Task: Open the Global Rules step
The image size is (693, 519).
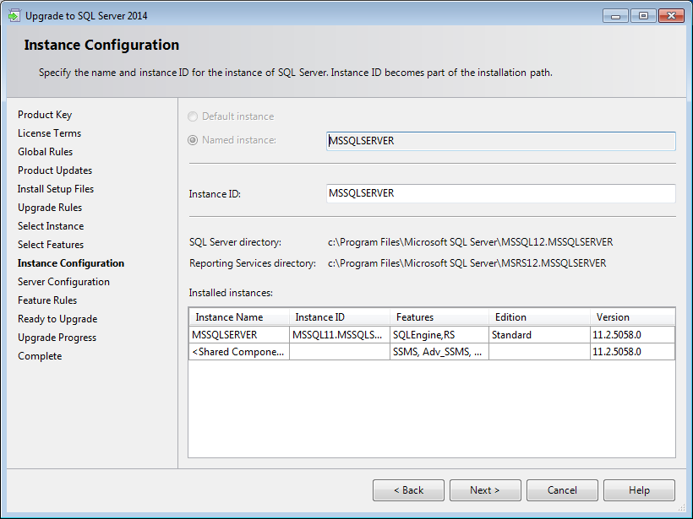Action: 45,152
